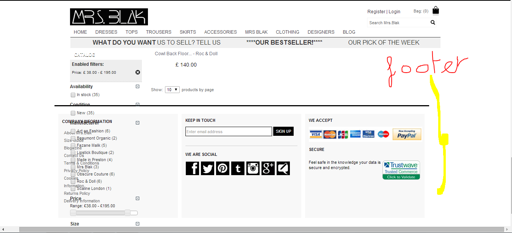Click the price slider maximum handle
Screen dimensions: 512x233
click(x=128, y=213)
